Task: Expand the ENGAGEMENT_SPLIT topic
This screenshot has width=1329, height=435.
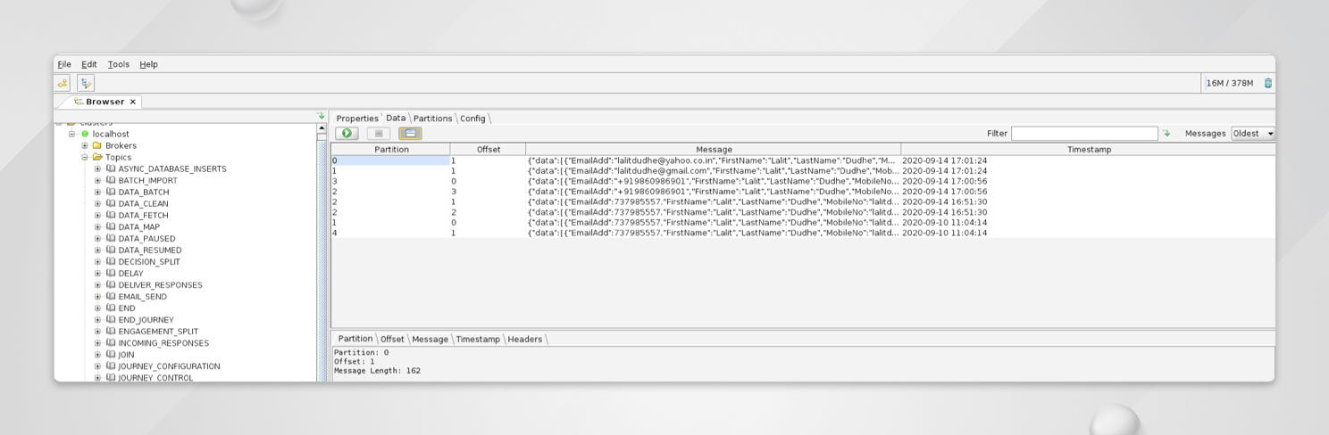Action: pyautogui.click(x=97, y=331)
